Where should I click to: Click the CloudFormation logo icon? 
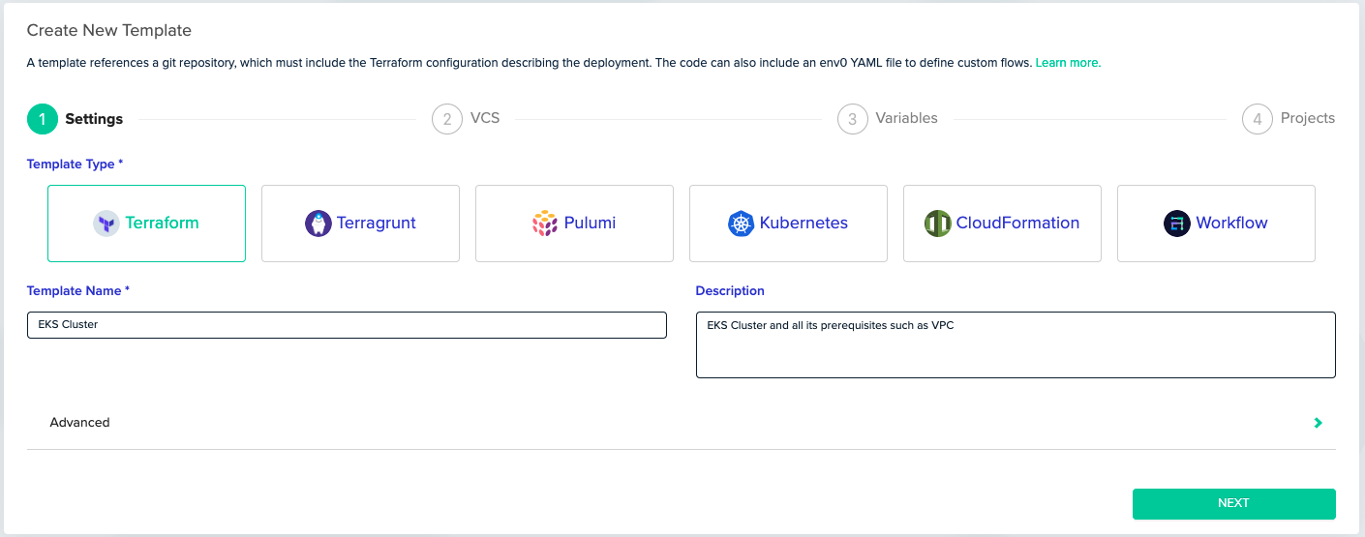pyautogui.click(x=938, y=224)
